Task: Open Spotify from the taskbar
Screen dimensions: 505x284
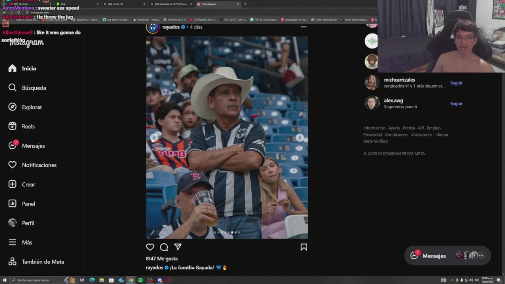Action: [140, 280]
